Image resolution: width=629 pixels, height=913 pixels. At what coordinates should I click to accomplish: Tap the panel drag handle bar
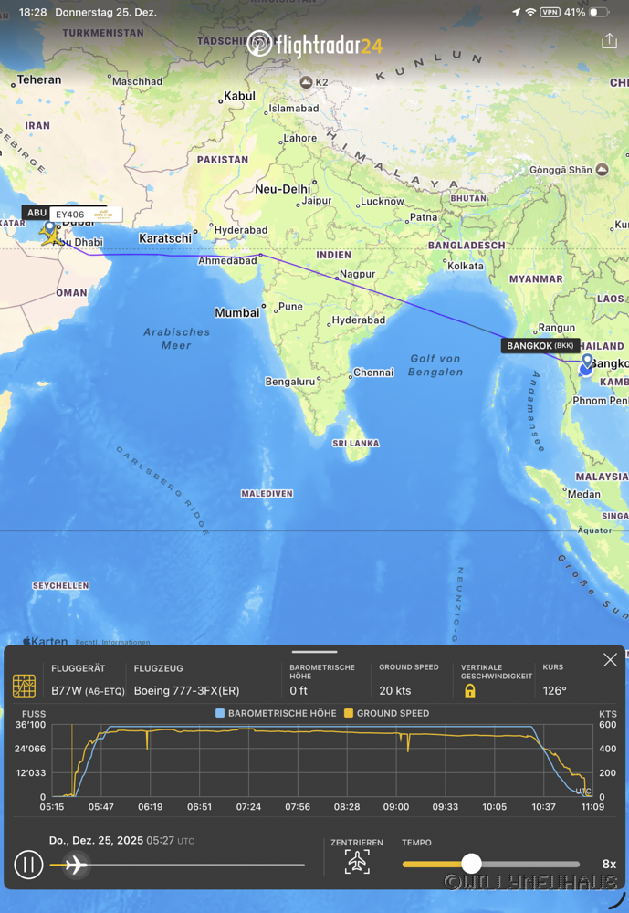pyautogui.click(x=314, y=652)
